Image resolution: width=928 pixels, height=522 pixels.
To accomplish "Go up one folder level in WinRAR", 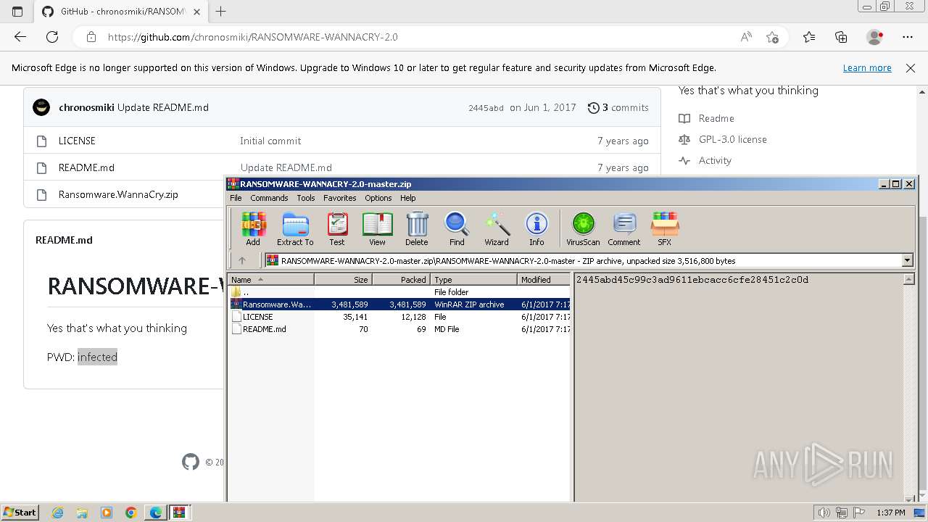I will coord(242,260).
